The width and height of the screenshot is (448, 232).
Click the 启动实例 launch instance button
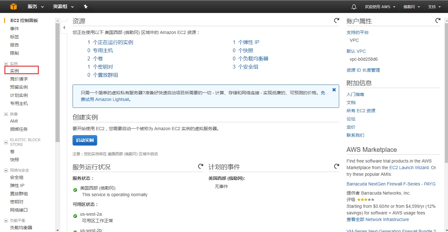[85, 140]
